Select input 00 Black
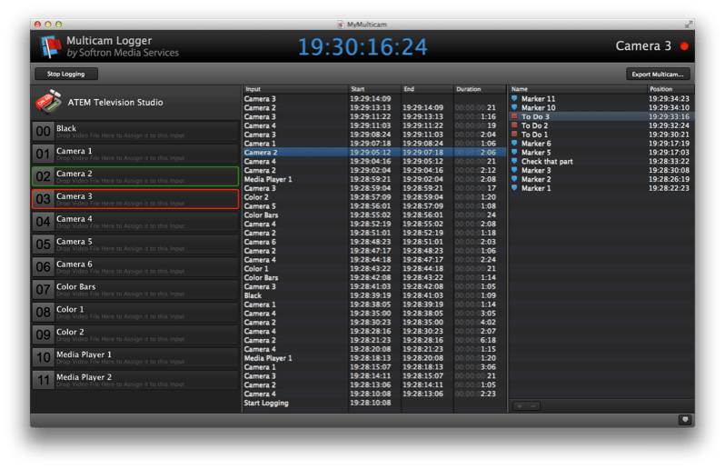Viewport: 725px width, 469px height. 135,132
